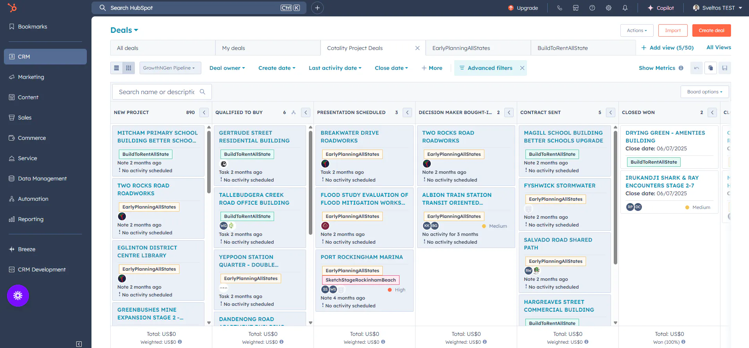Open the Help icon in top bar
749x348 pixels.
[x=592, y=8]
